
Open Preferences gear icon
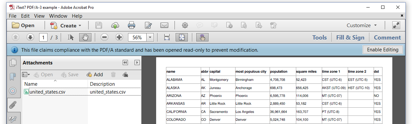point(185,25)
